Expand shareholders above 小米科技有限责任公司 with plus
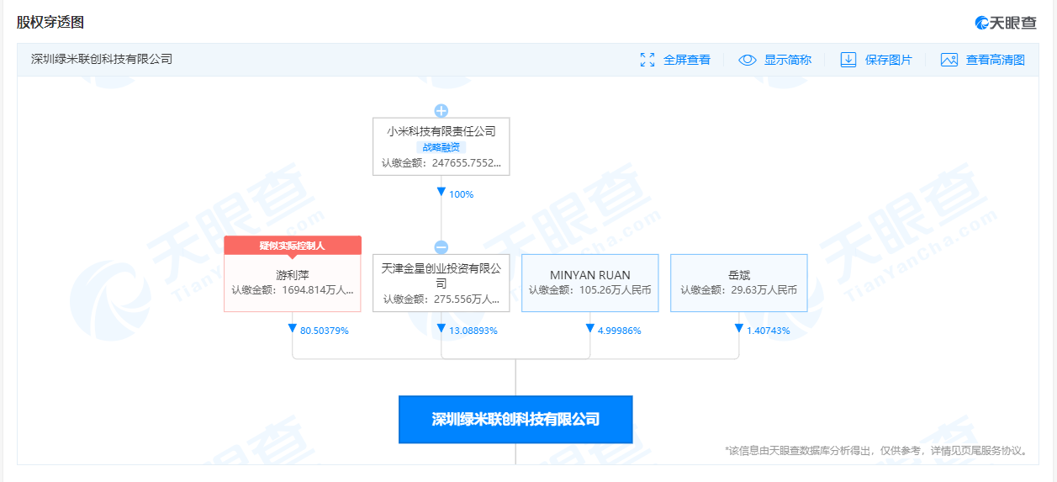This screenshot has width=1057, height=482. tap(441, 111)
